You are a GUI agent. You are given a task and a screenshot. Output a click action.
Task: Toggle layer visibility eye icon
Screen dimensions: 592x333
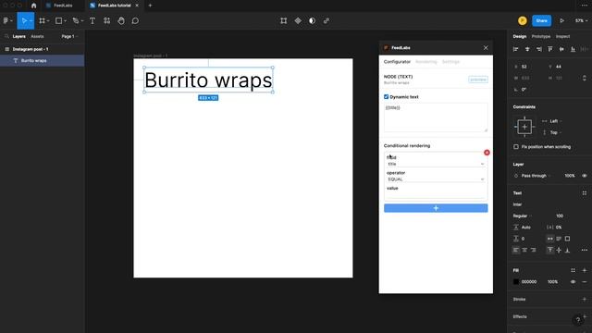pyautogui.click(x=584, y=176)
